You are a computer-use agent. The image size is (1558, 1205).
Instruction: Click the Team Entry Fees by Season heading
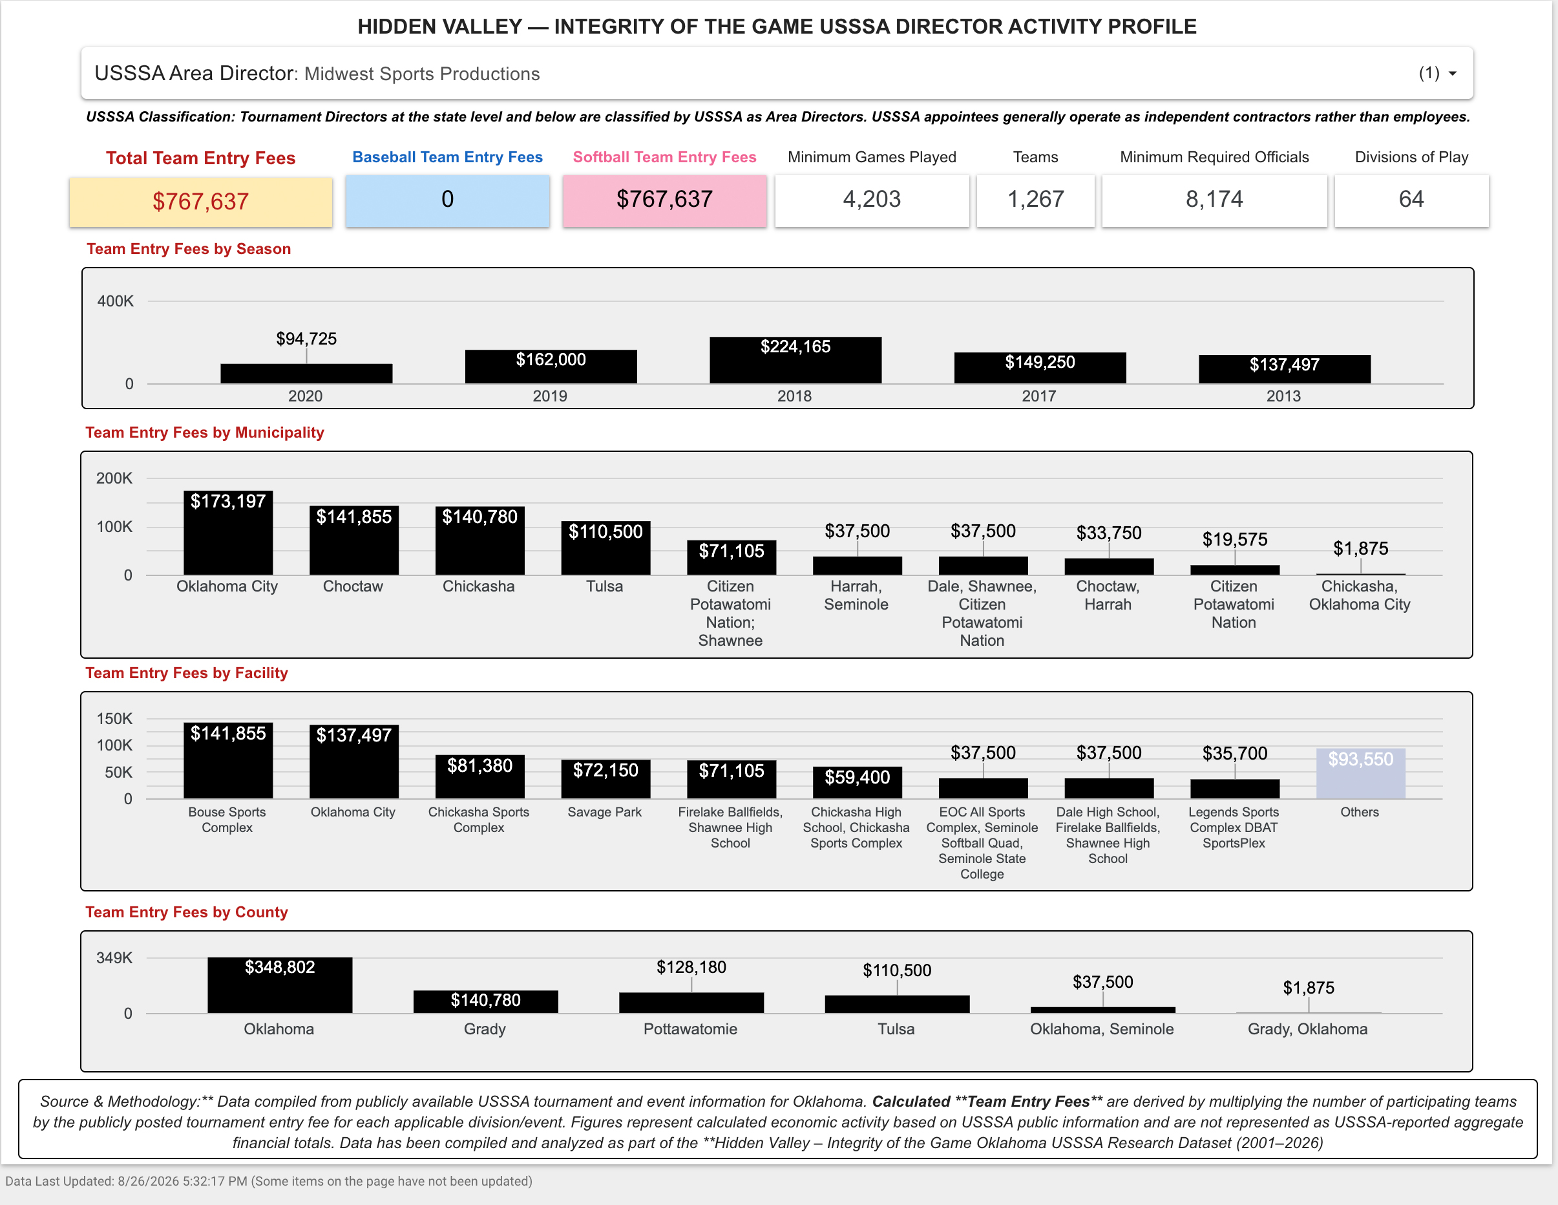[189, 249]
